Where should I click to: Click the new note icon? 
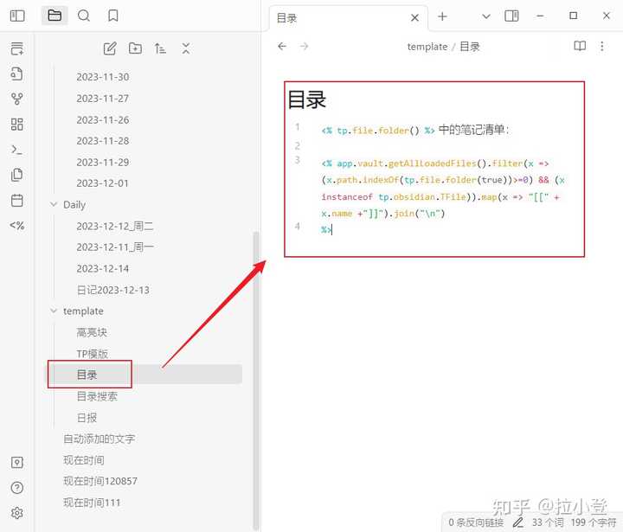[110, 48]
